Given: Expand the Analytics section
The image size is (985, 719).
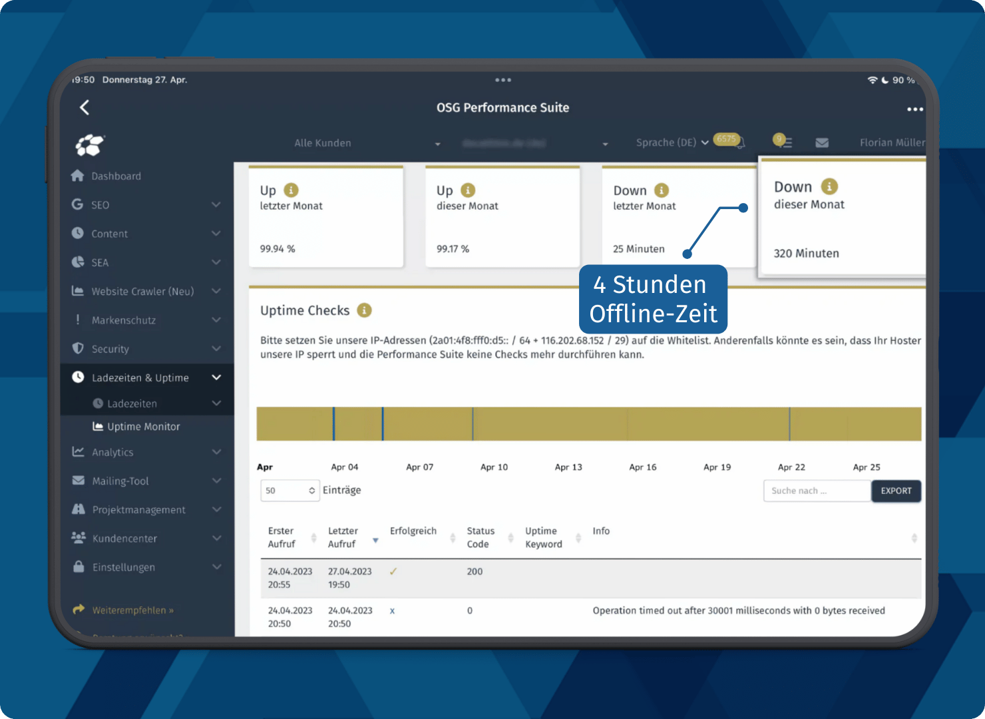Looking at the screenshot, I should (x=216, y=451).
